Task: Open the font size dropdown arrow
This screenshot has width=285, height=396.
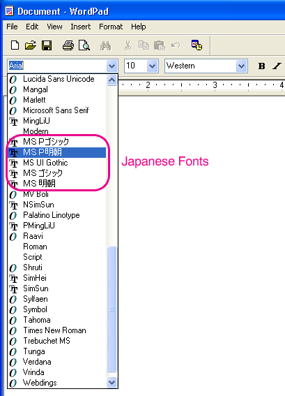Action: coord(152,66)
